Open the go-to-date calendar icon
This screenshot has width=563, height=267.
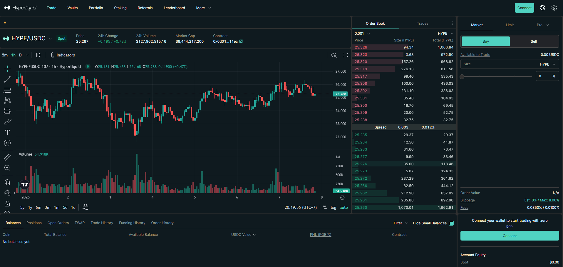coord(86,207)
